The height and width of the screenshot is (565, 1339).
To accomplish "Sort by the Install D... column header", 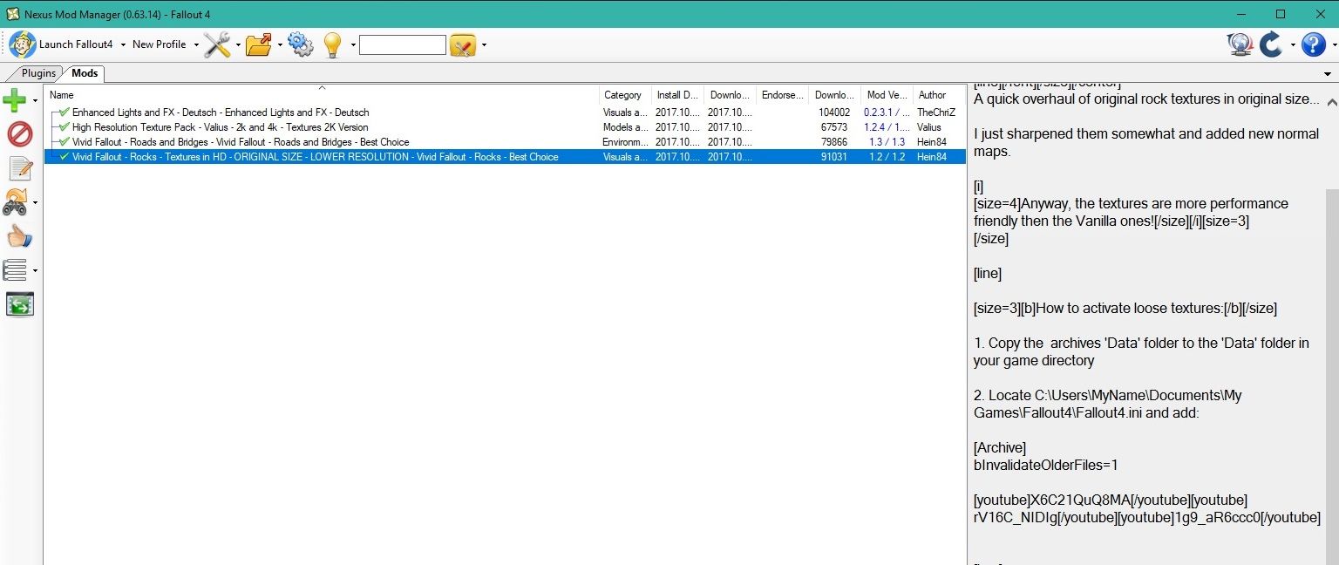I will click(677, 95).
